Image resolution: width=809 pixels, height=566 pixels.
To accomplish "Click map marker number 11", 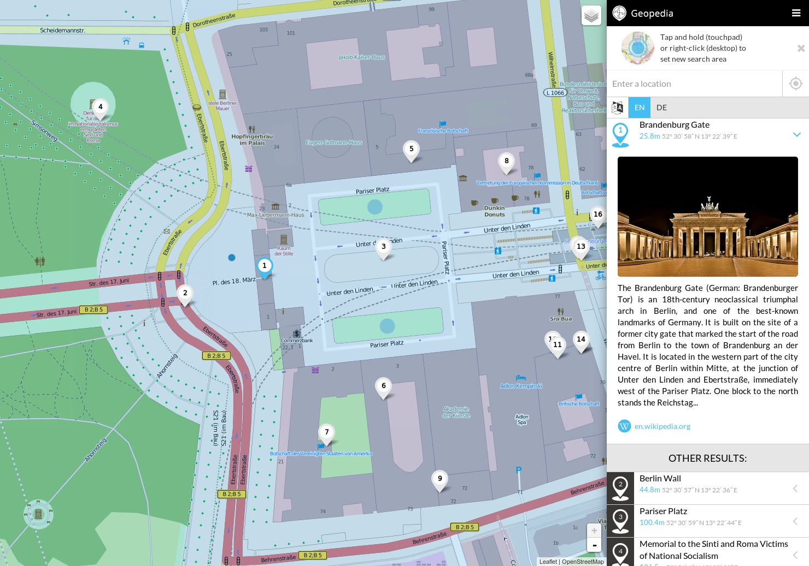I will (x=558, y=347).
